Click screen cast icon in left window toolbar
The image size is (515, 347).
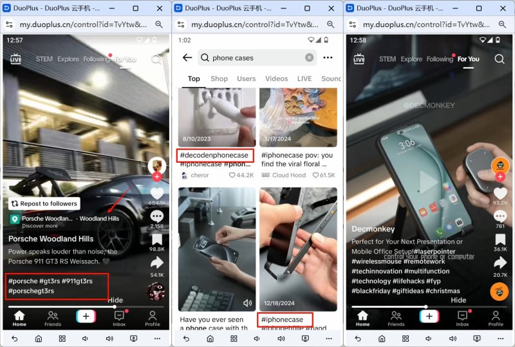coord(134,339)
